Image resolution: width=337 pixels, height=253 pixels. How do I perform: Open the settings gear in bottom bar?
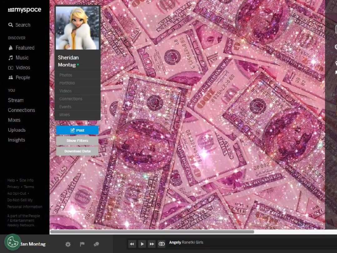pos(68,244)
